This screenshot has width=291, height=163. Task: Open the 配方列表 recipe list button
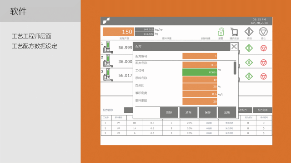[262, 110]
